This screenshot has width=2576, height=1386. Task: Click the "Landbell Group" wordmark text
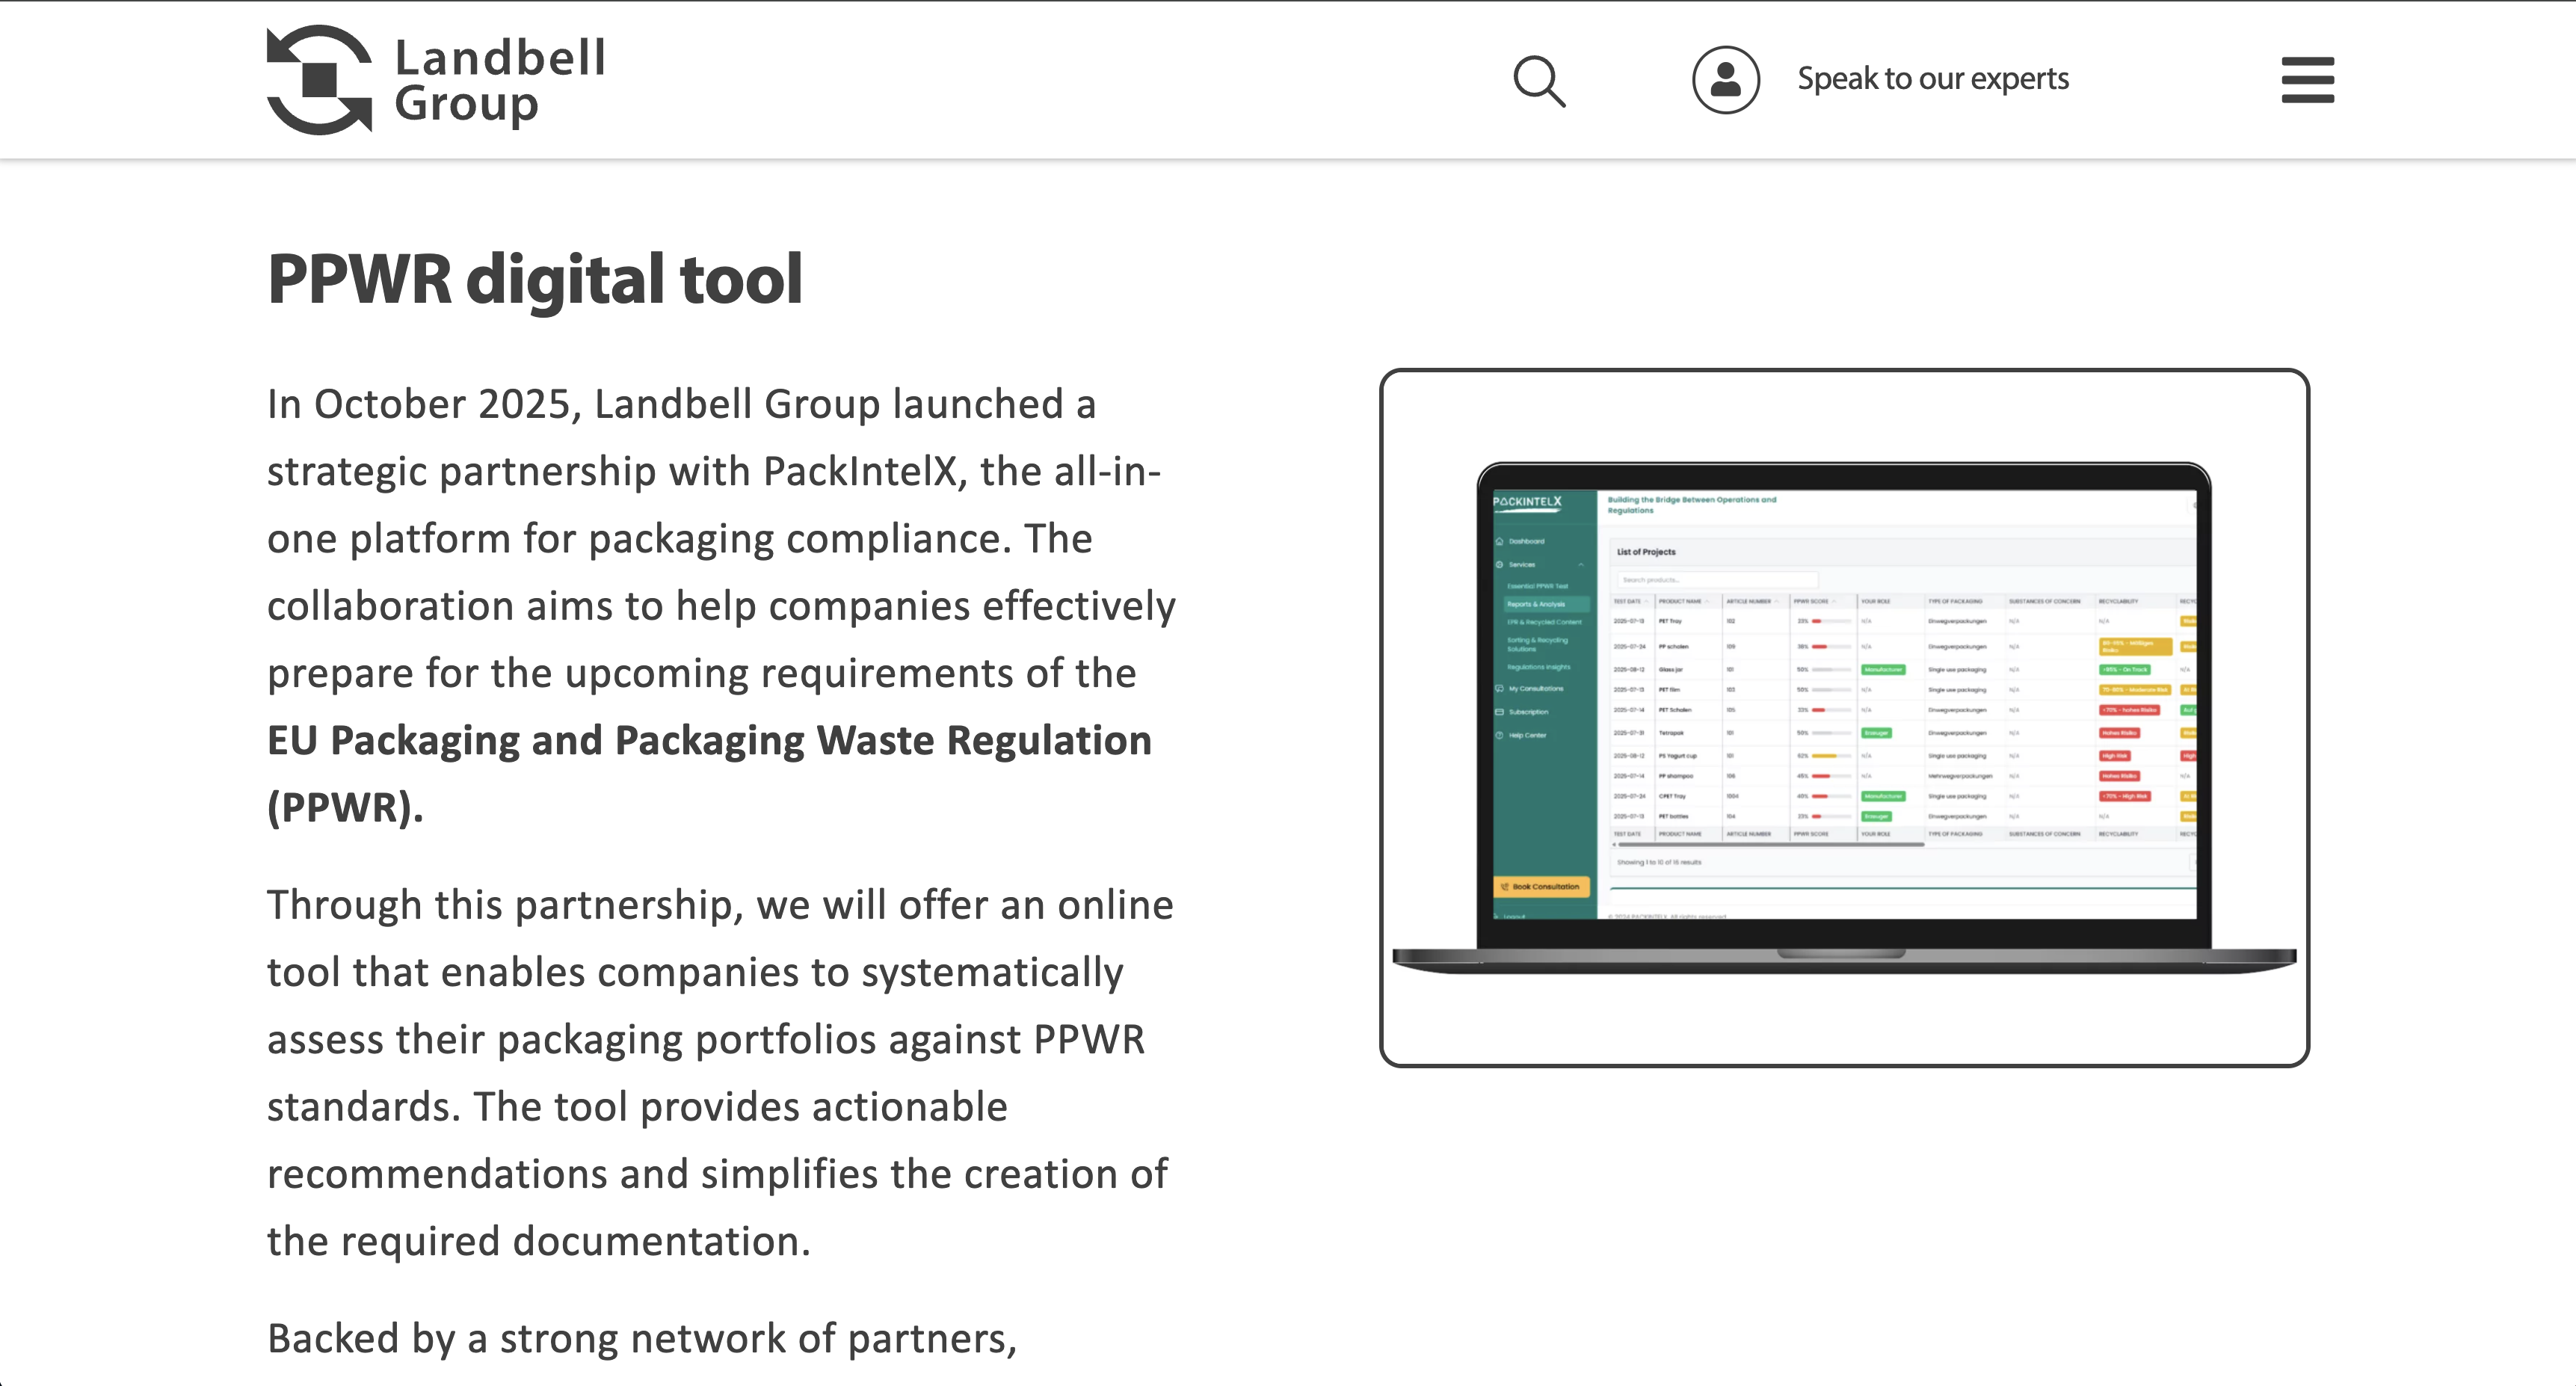coord(500,80)
